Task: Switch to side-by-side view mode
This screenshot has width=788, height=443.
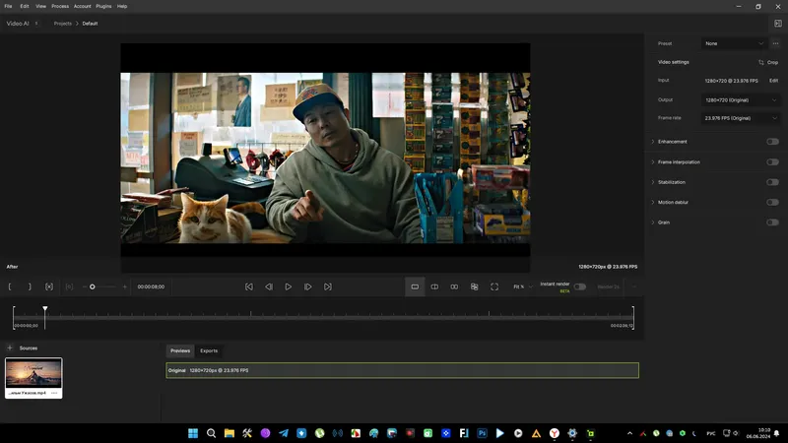Action: (454, 286)
